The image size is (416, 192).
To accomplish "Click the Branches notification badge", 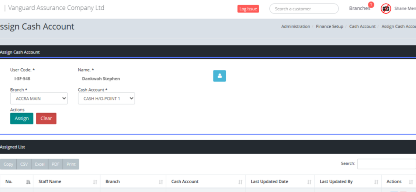I will coord(371,4).
